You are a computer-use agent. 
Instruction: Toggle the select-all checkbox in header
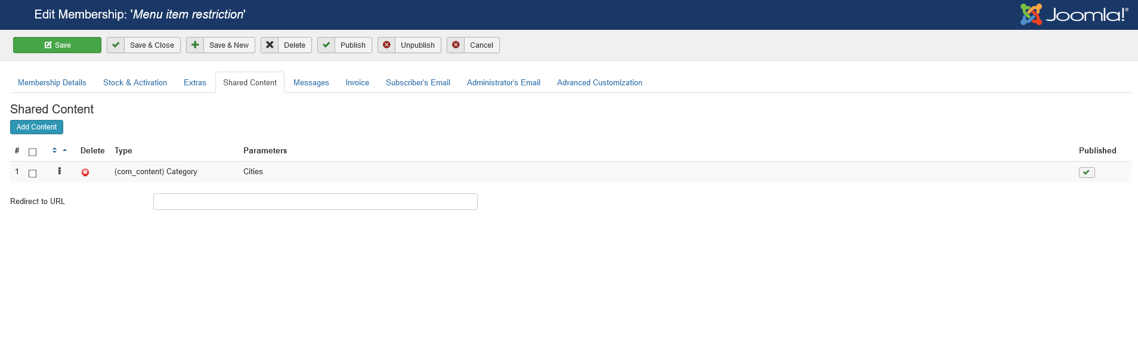(33, 152)
